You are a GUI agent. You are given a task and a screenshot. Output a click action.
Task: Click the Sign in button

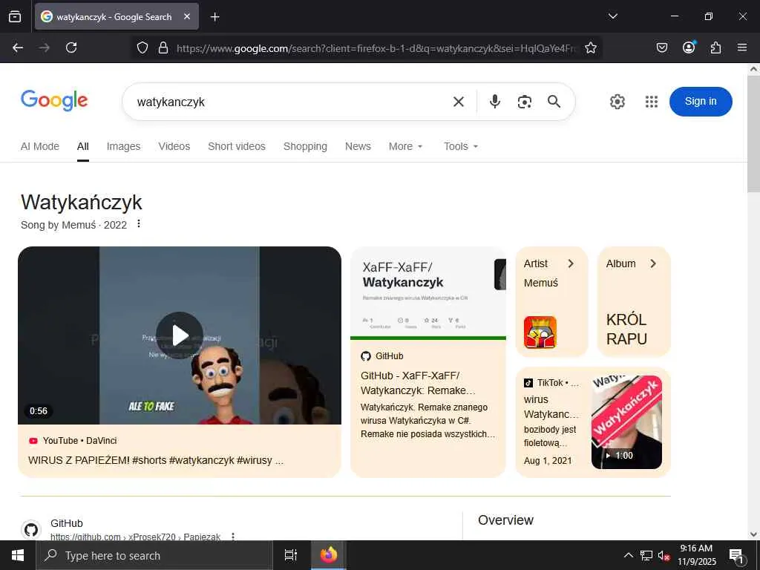point(701,101)
